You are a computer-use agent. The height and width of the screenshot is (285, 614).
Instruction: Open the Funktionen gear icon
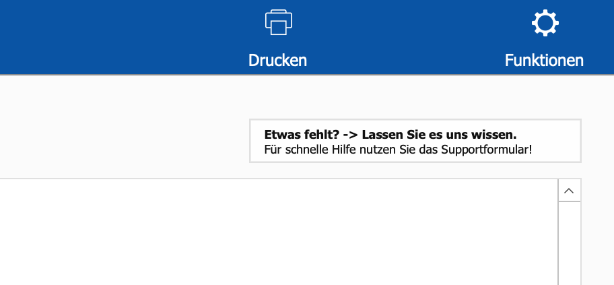pos(545,24)
